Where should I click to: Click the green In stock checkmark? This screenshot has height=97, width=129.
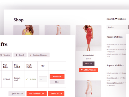pyautogui.click(x=27, y=79)
